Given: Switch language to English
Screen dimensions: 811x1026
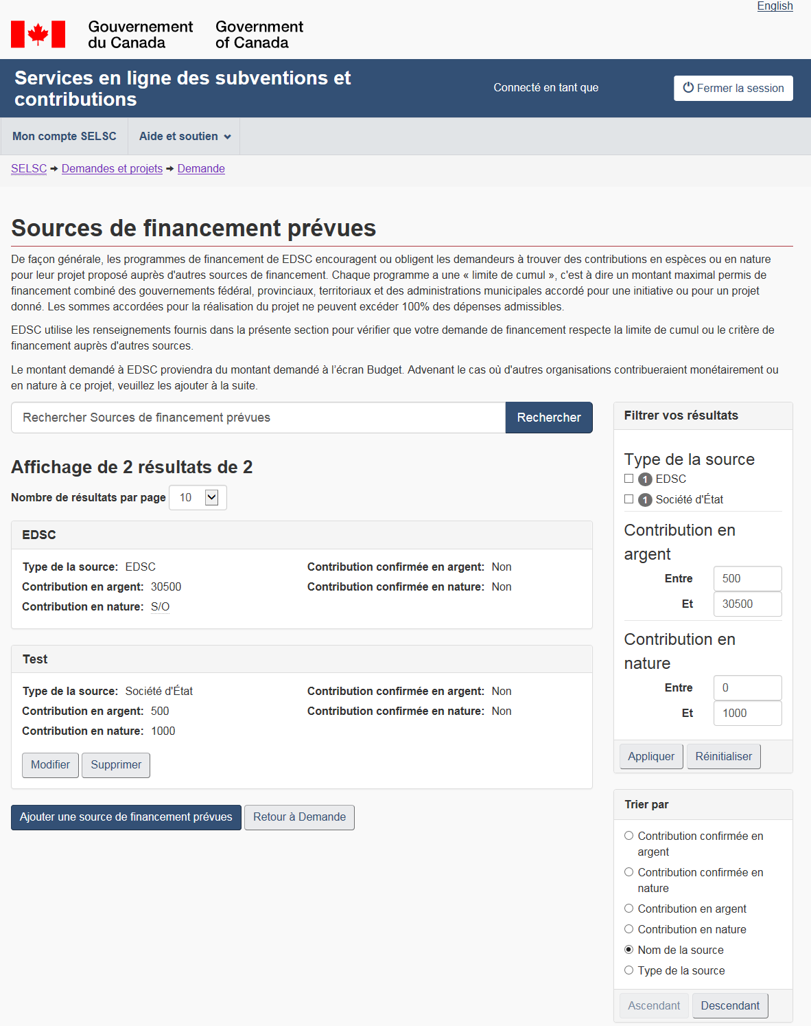Looking at the screenshot, I should (775, 6).
